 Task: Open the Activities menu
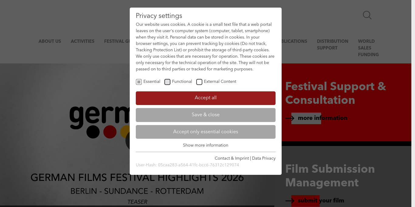83,41
